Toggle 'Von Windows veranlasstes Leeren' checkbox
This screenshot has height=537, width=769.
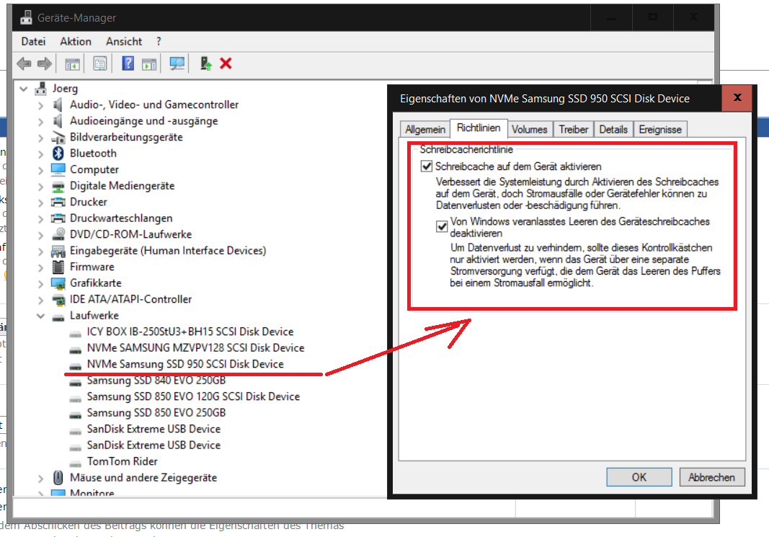point(442,226)
